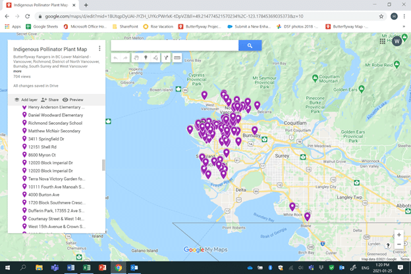Screen dimensions: 411x274
Task: Open Submit a New Enha... bookmark
Action: pyautogui.click(x=249, y=26)
